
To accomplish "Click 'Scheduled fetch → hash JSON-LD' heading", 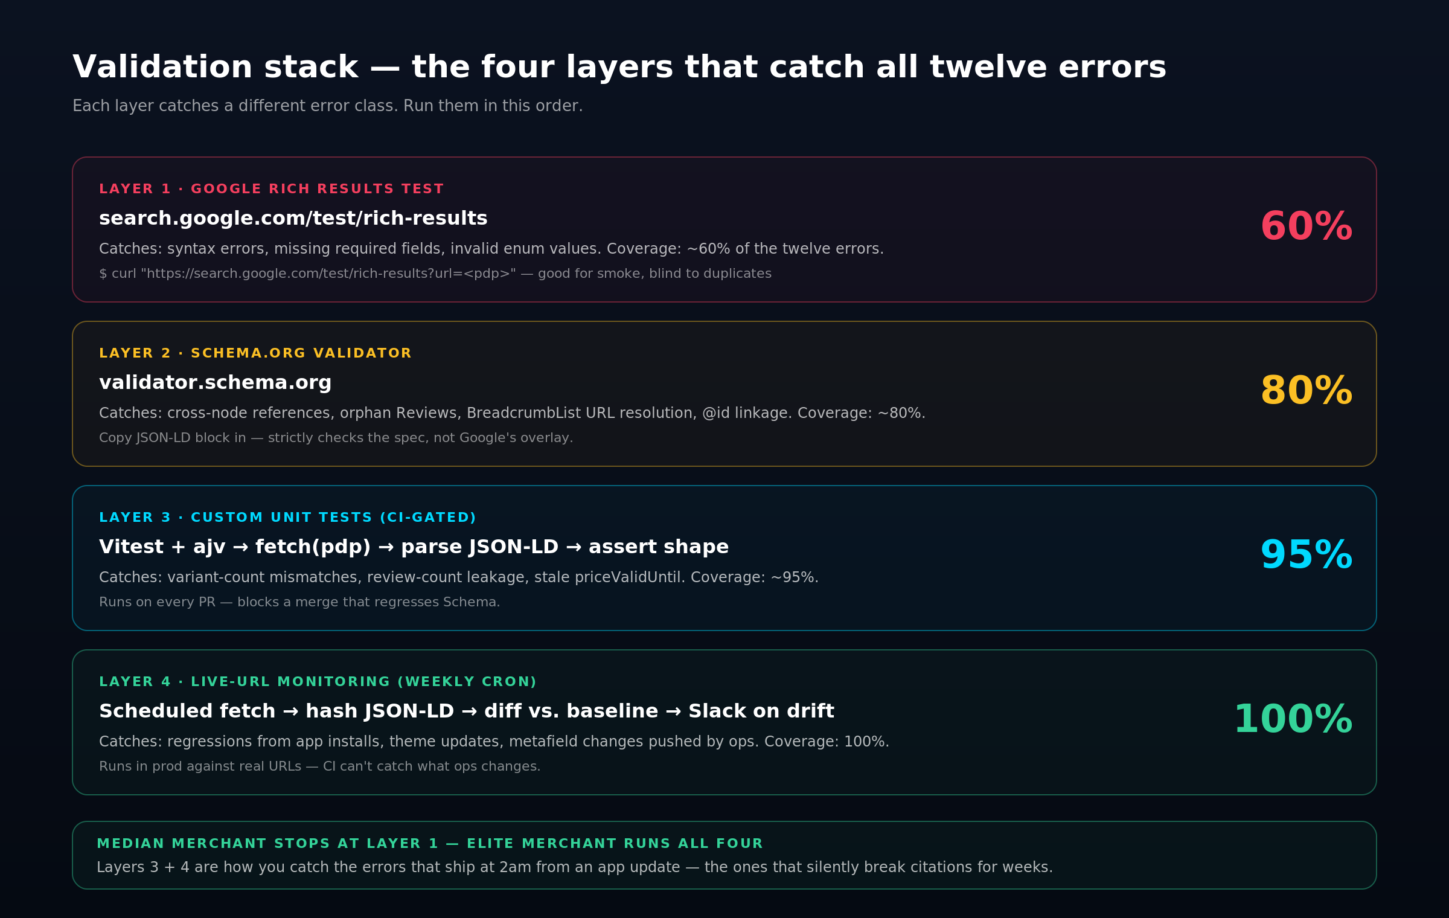I will coord(467,711).
